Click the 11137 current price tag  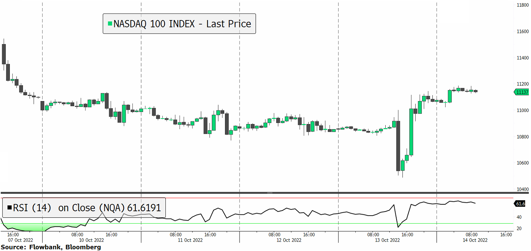tap(522, 92)
